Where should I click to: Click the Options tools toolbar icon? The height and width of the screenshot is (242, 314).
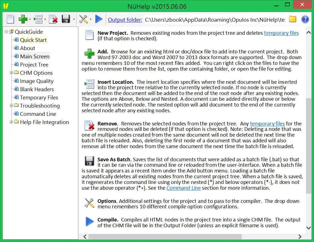(83, 19)
